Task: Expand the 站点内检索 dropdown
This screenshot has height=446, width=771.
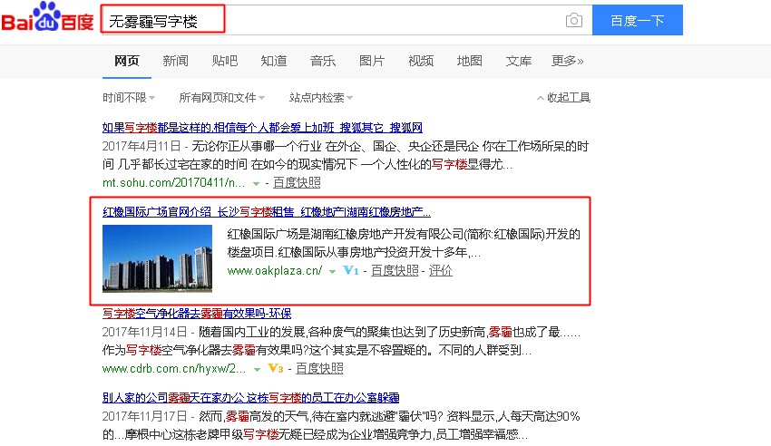Action: tap(321, 98)
